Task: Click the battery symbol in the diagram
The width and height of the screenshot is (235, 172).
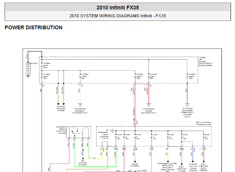Action: click(28, 69)
